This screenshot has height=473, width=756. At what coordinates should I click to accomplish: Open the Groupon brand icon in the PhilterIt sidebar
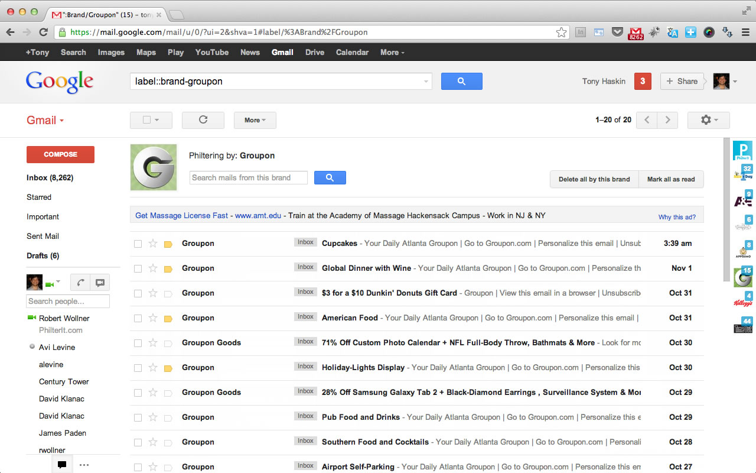tap(742, 277)
